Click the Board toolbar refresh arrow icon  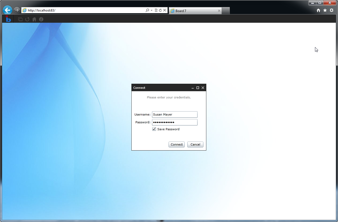[x=27, y=19]
